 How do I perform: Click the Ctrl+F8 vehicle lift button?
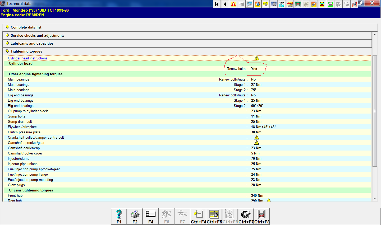click(262, 216)
